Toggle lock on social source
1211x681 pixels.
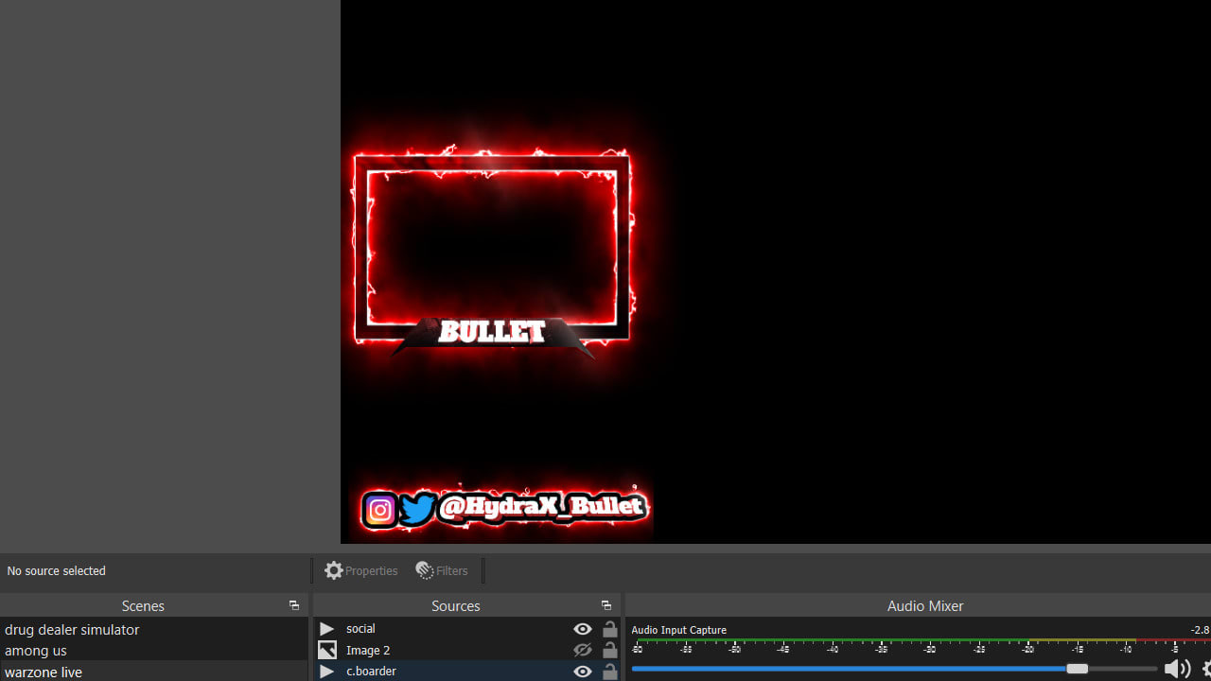pyautogui.click(x=610, y=629)
